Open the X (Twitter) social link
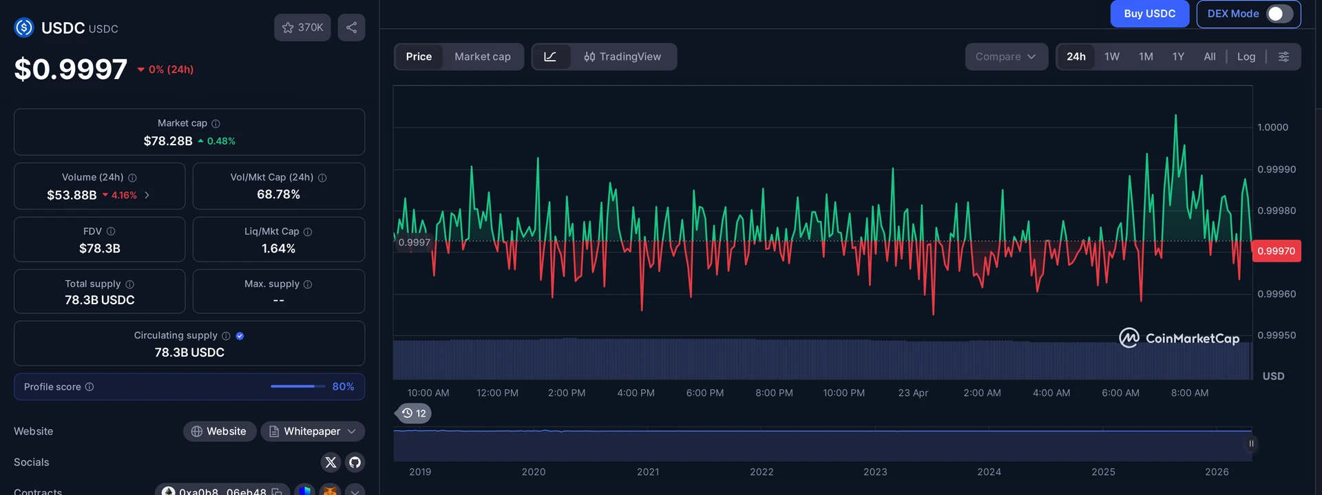The height and width of the screenshot is (495, 1322). [330, 462]
